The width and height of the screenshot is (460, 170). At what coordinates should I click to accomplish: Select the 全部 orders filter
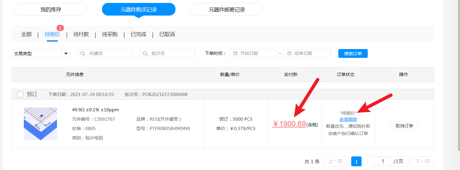(26, 34)
